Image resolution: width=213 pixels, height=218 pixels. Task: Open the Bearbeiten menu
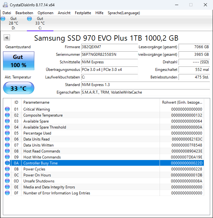click(24, 13)
